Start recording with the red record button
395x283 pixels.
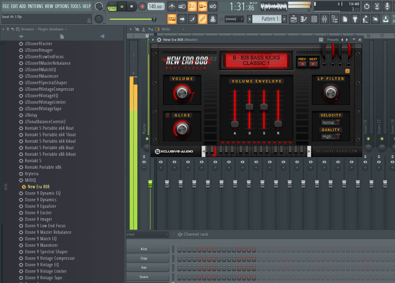pos(142,7)
